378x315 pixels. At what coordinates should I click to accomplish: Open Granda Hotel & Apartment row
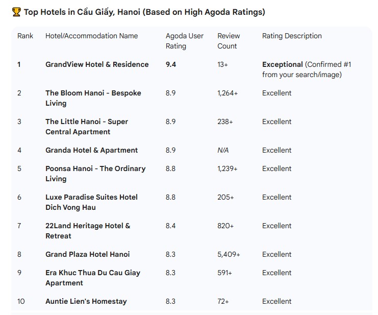click(91, 150)
